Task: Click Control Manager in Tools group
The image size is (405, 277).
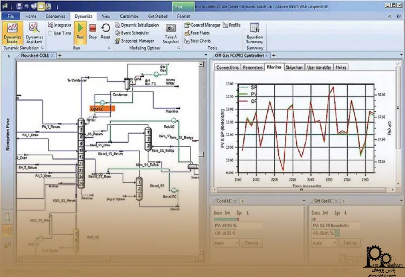Action: [202, 25]
